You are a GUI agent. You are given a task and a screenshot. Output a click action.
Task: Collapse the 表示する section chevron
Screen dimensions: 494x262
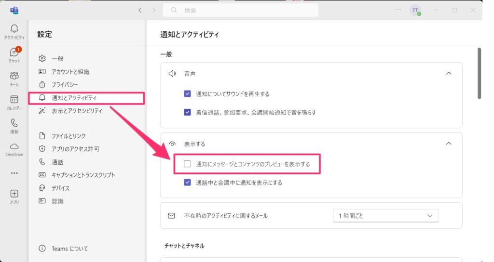[x=449, y=144]
